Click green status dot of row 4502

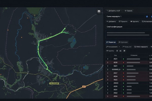(124, 93)
